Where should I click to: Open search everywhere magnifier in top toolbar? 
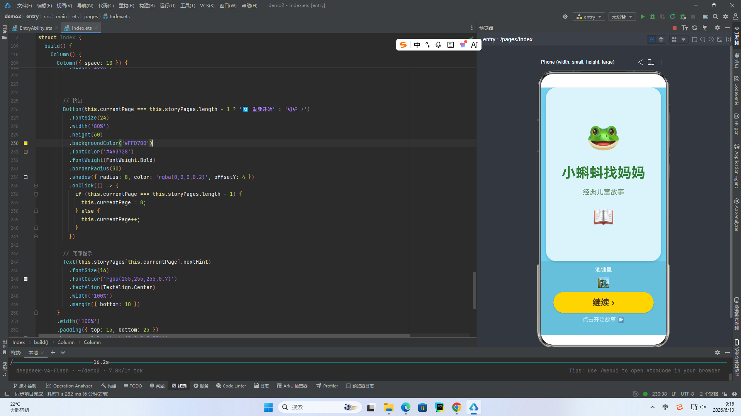pyautogui.click(x=716, y=17)
